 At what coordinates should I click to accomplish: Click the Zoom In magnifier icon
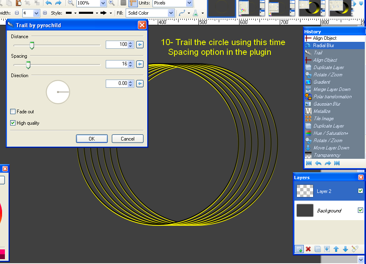pos(112,3)
